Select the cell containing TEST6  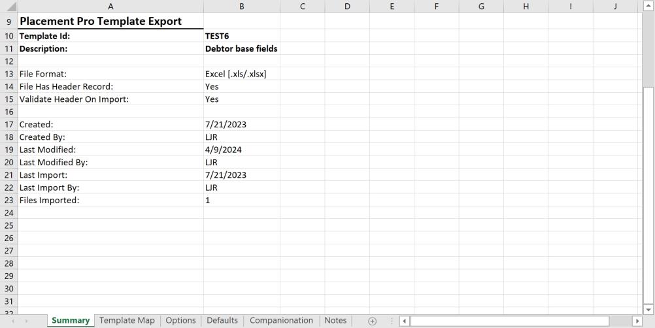click(x=242, y=37)
